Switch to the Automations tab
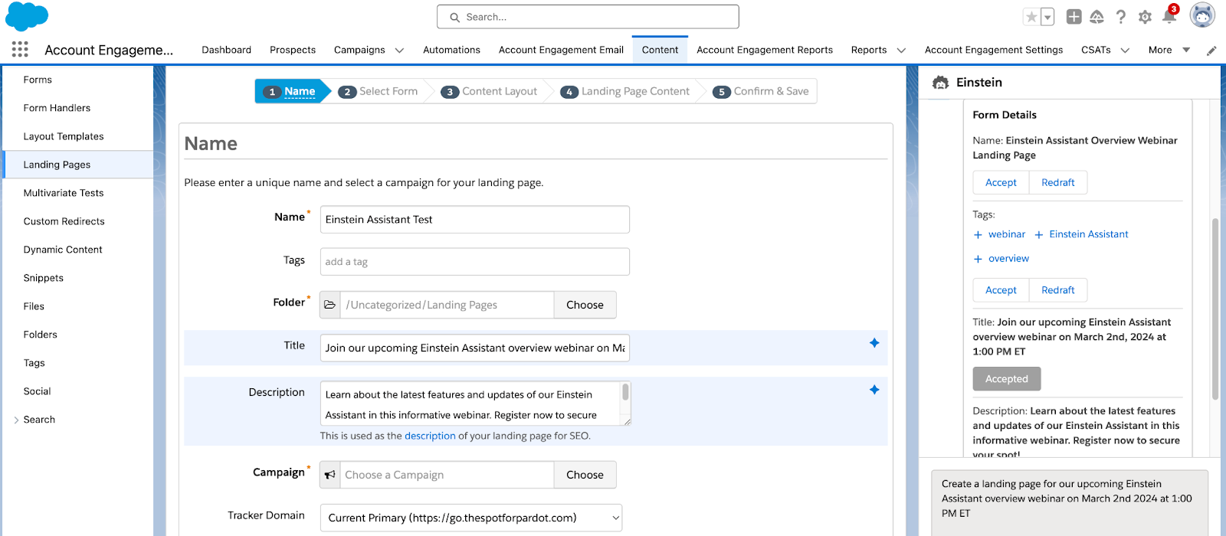The width and height of the screenshot is (1226, 536). 451,50
